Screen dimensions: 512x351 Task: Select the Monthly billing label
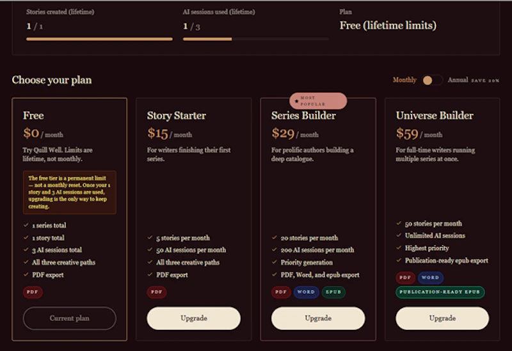click(x=404, y=80)
